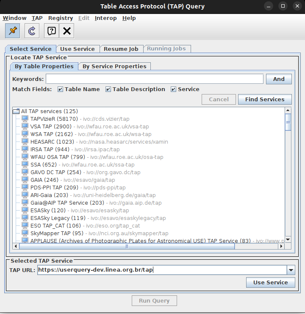Click the X close icon in toolbar
The width and height of the screenshot is (305, 314).
click(67, 31)
